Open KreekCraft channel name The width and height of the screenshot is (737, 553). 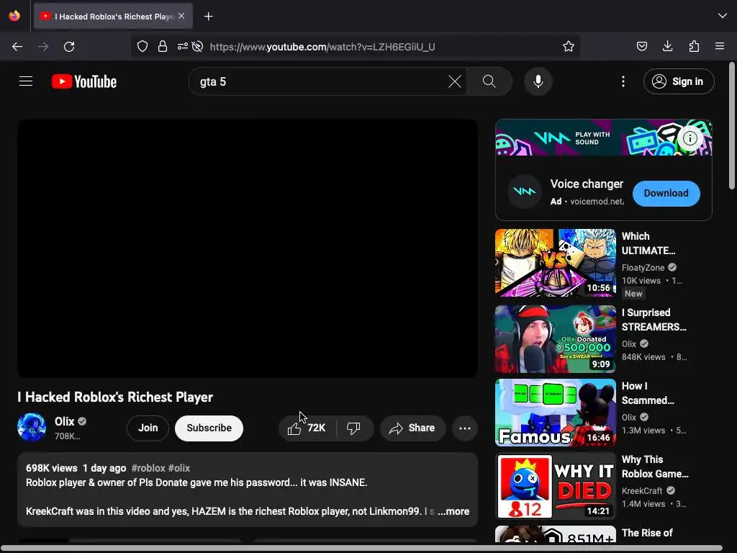tap(642, 490)
